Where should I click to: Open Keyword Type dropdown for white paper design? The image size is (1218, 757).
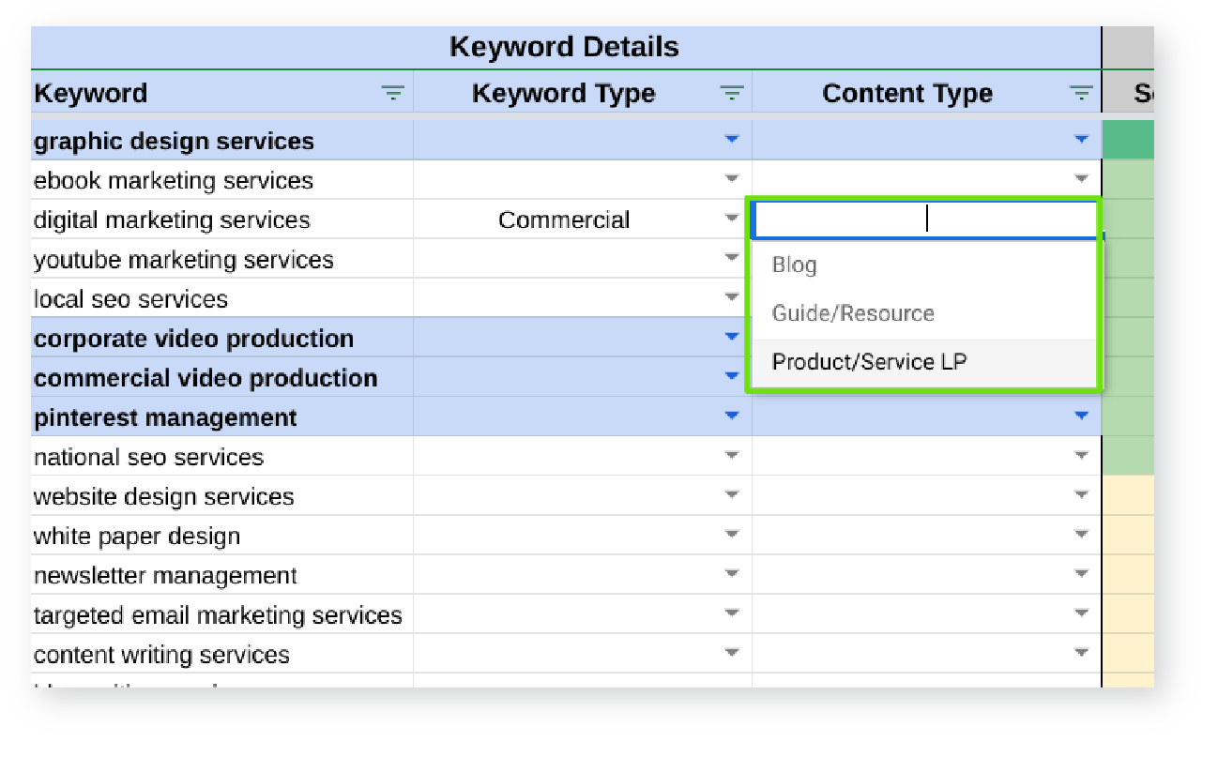coord(732,535)
